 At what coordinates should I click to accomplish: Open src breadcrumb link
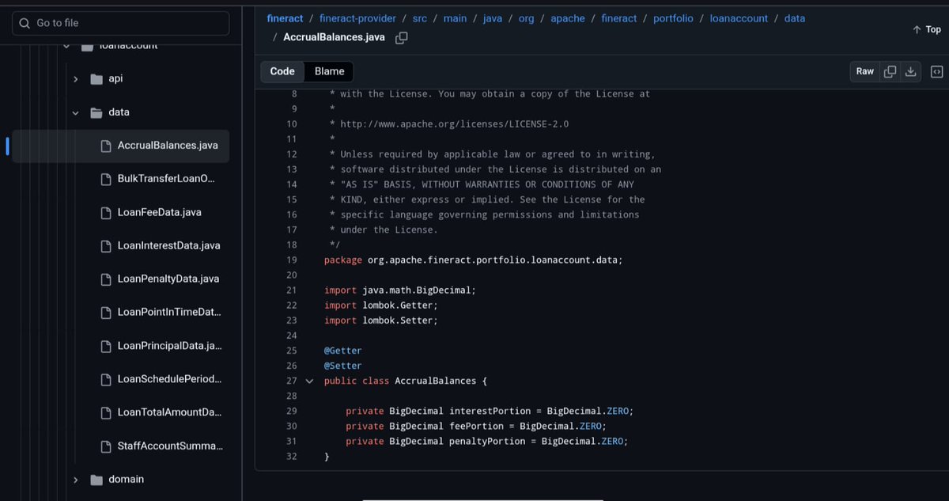click(420, 18)
